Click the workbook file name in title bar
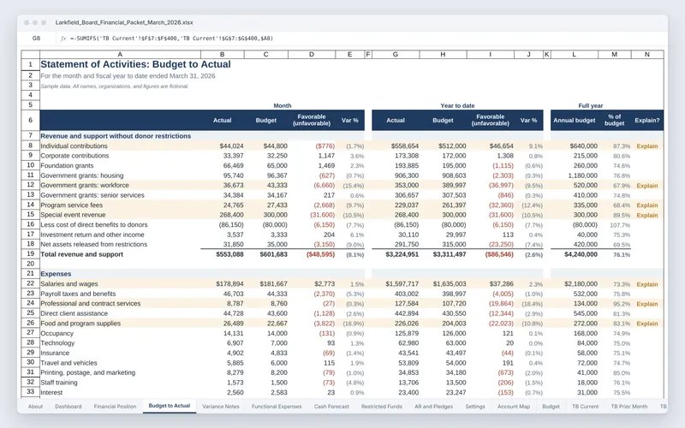The height and width of the screenshot is (428, 685). pyautogui.click(x=124, y=22)
